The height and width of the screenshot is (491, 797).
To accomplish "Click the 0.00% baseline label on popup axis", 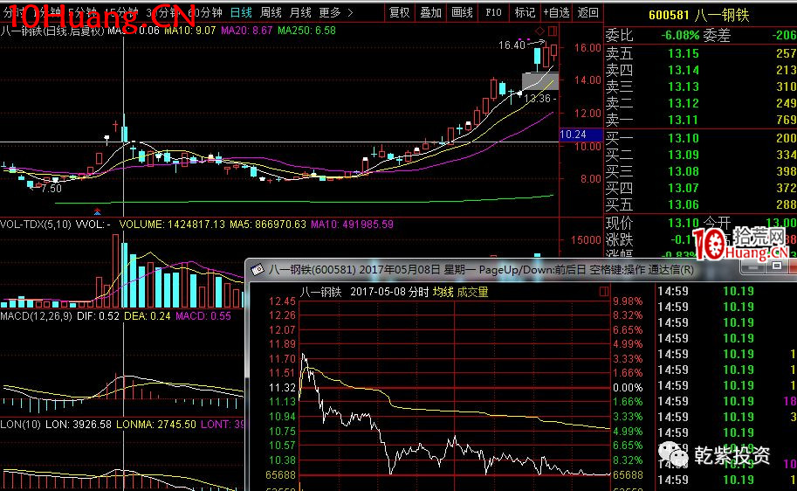I will pyautogui.click(x=628, y=388).
